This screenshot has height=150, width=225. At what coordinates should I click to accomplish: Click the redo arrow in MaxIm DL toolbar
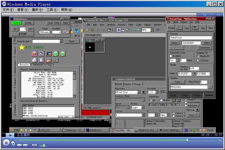[103, 30]
